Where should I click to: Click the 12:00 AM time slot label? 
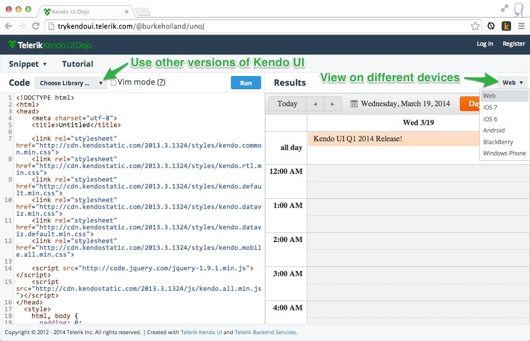click(286, 171)
